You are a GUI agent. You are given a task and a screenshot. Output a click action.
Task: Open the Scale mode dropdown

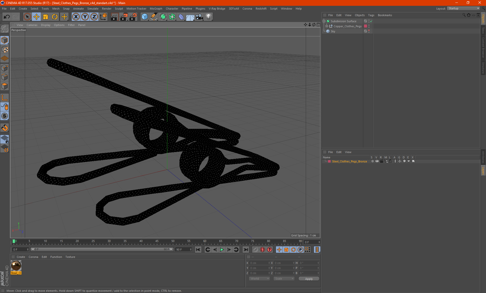(284, 279)
